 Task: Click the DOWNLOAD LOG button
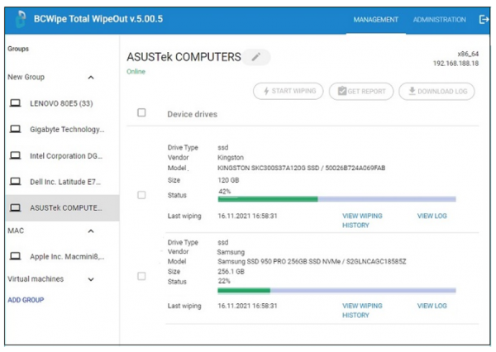[436, 91]
